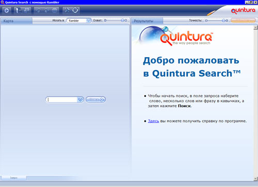Click the greyed save copy toolbar icon

click(26, 10)
